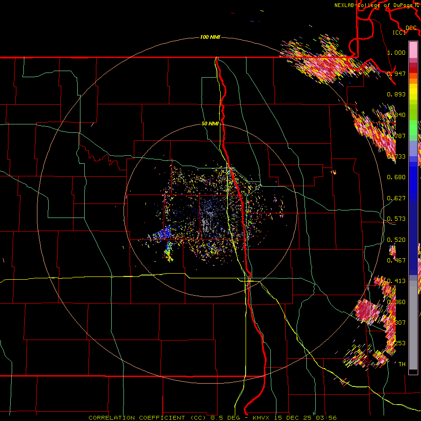Image resolution: width=421 pixels, height=421 pixels.
Task: Pick the light pink top band of color scale
Action: coord(413,50)
